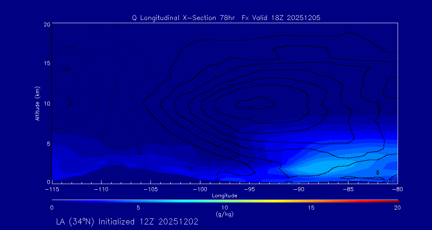432x230 pixels.
Task: Select footer text "LA (34°N) Initialized 12Z 20251202"
Action: (127, 222)
